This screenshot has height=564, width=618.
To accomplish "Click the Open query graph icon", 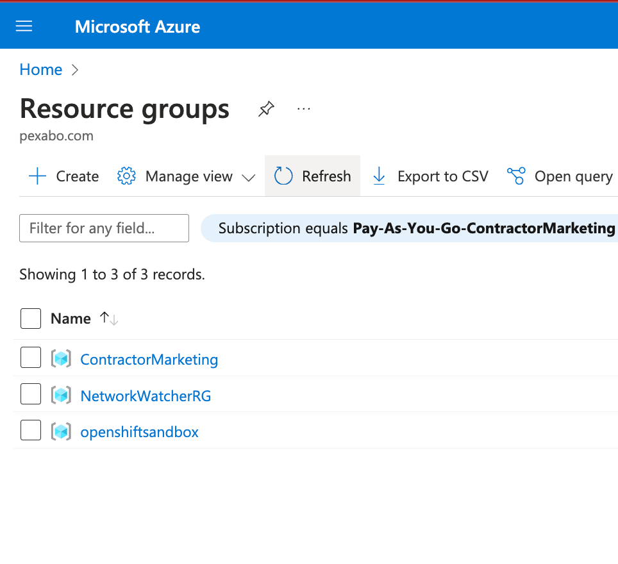I will pos(516,176).
